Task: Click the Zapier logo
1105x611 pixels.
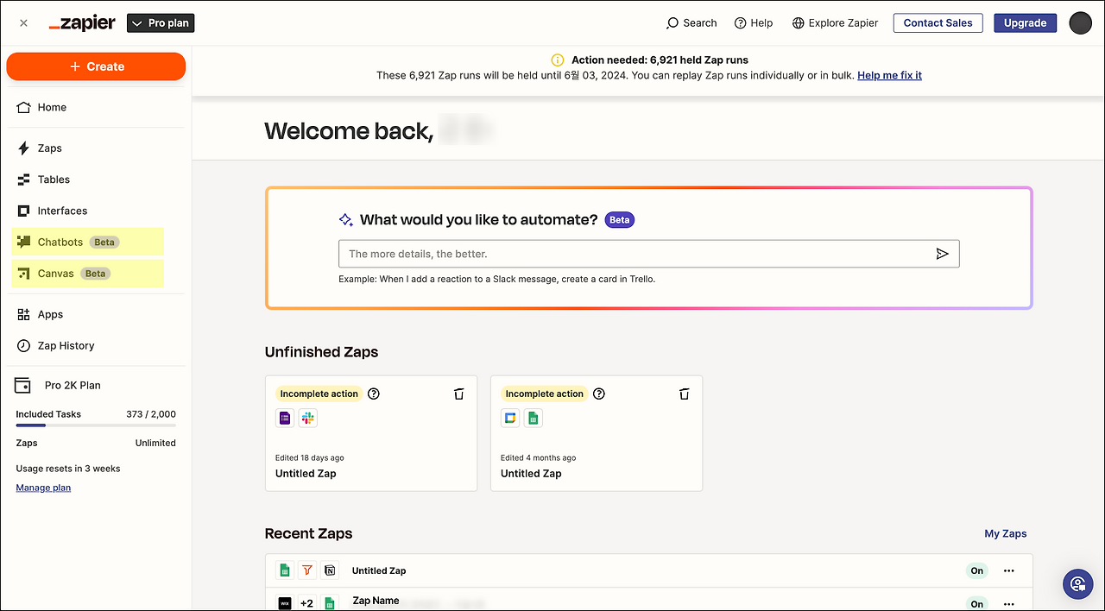Action: 82,23
